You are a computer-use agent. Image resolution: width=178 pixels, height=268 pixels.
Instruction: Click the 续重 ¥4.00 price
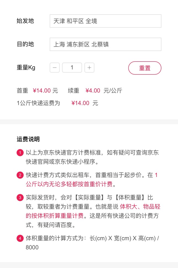pos(93,90)
